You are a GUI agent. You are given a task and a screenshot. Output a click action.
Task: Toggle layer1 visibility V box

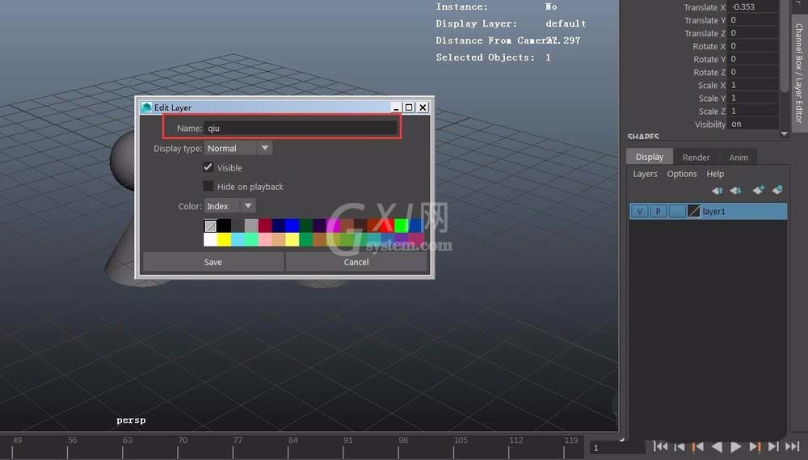click(639, 212)
